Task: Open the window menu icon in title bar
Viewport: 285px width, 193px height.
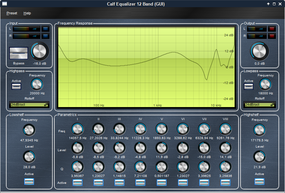Action: click(x=5, y=4)
